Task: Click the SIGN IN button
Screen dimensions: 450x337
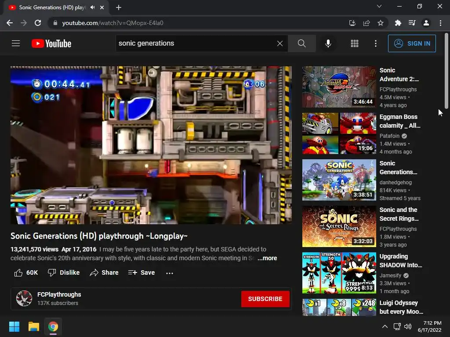Action: click(412, 43)
